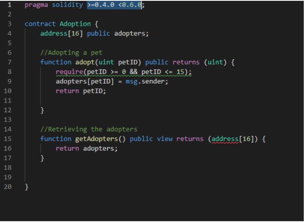Click the word "solidity" on line 1

coord(67,5)
